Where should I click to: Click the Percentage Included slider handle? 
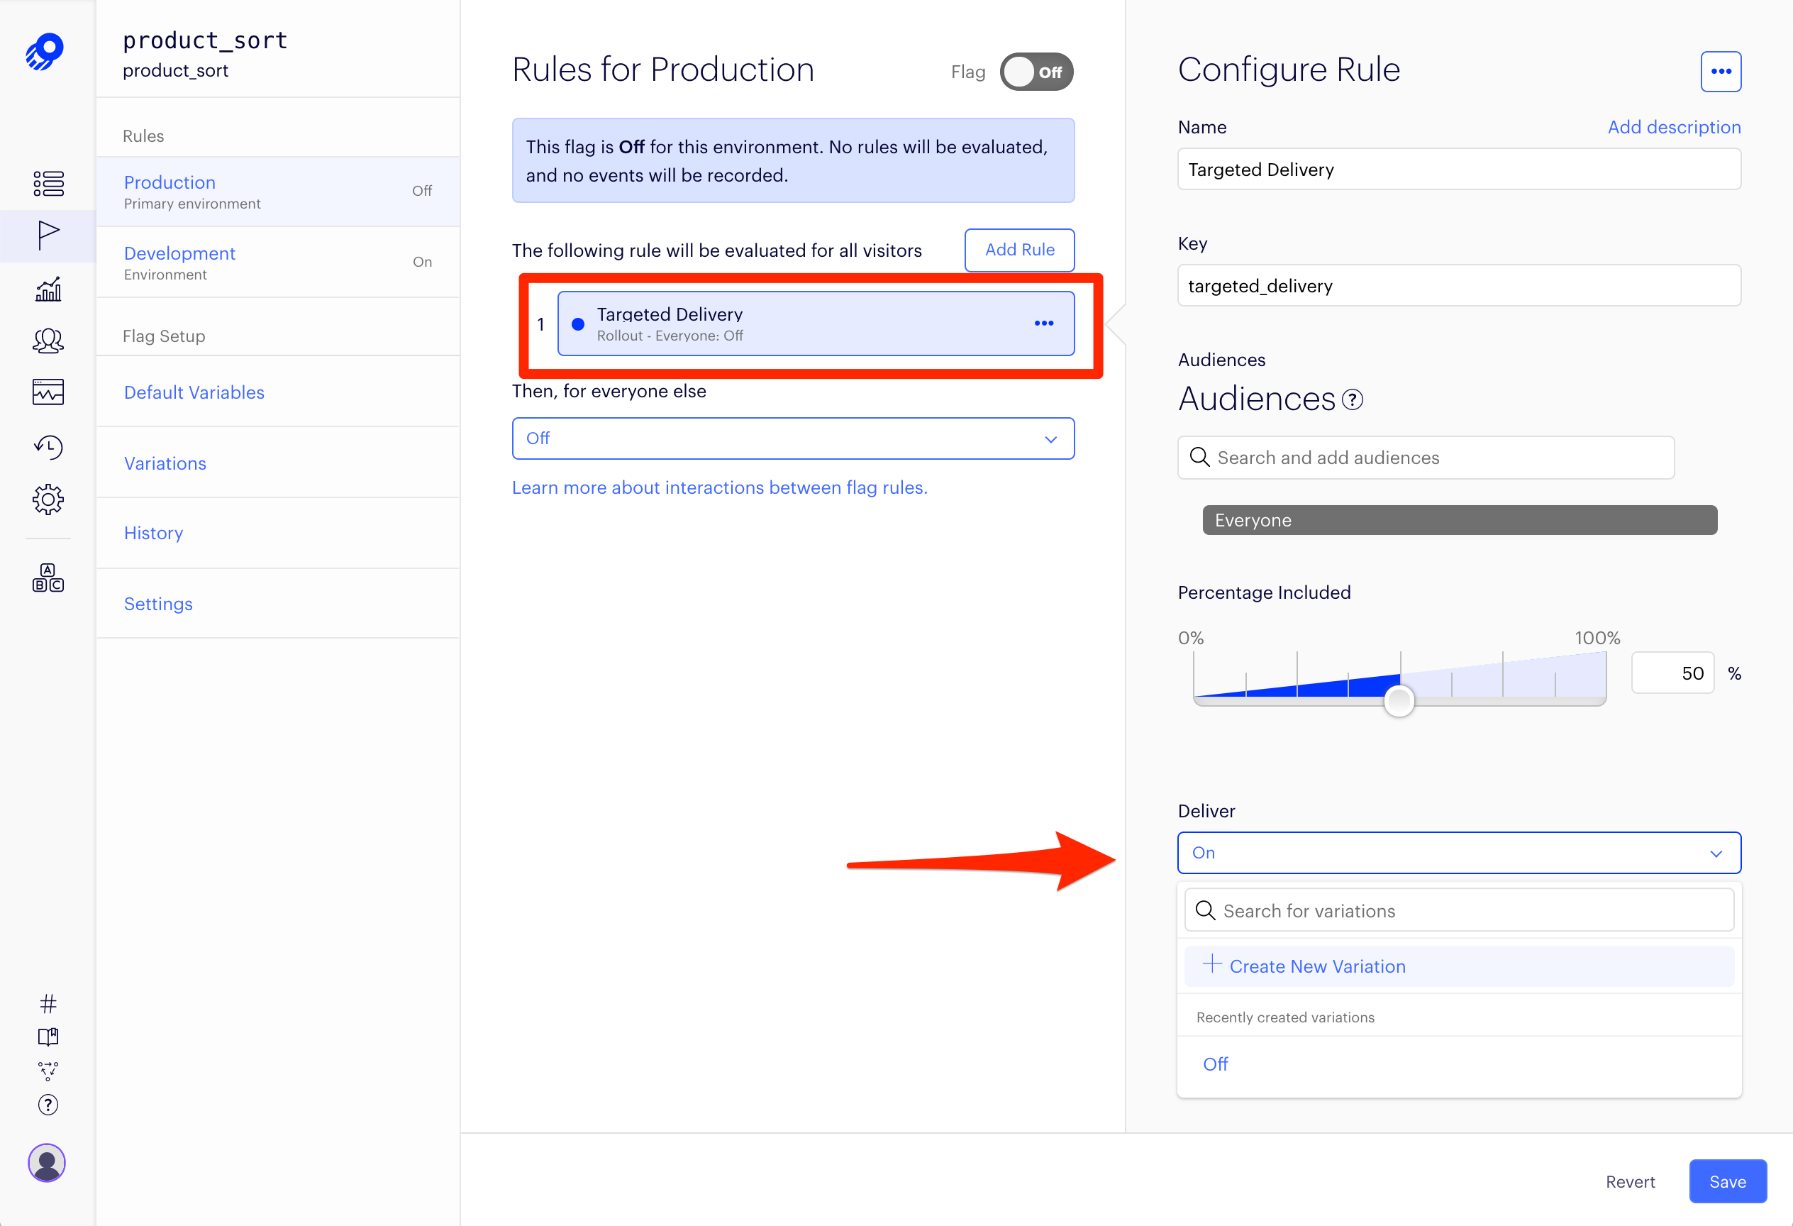tap(1398, 700)
